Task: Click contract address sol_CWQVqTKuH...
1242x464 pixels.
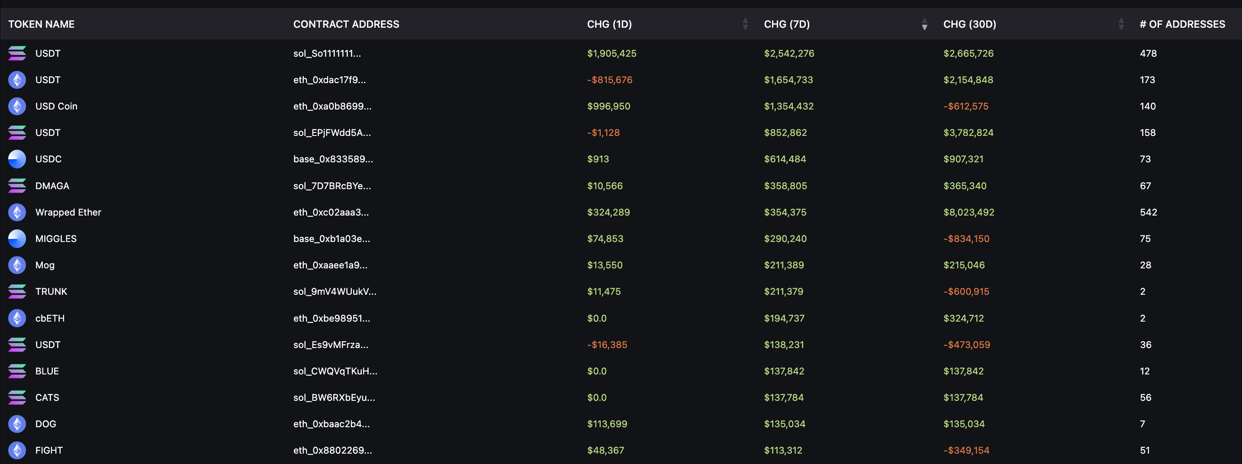Action: [x=335, y=371]
